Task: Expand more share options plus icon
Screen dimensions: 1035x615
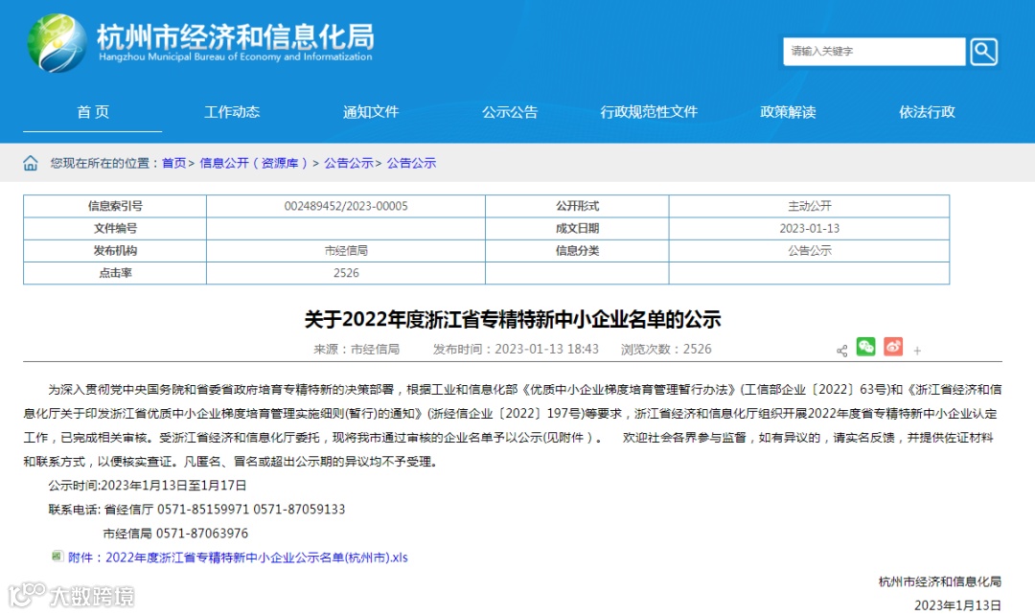Action: [917, 351]
